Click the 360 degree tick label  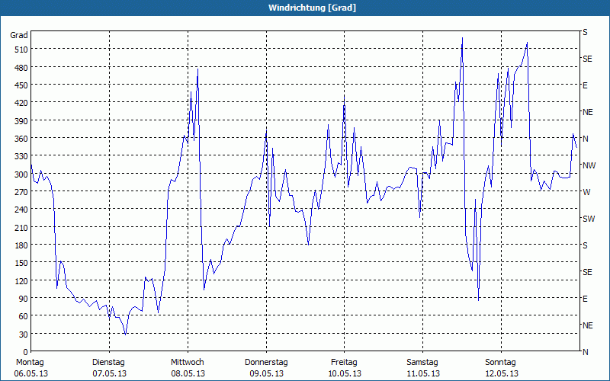pos(19,139)
